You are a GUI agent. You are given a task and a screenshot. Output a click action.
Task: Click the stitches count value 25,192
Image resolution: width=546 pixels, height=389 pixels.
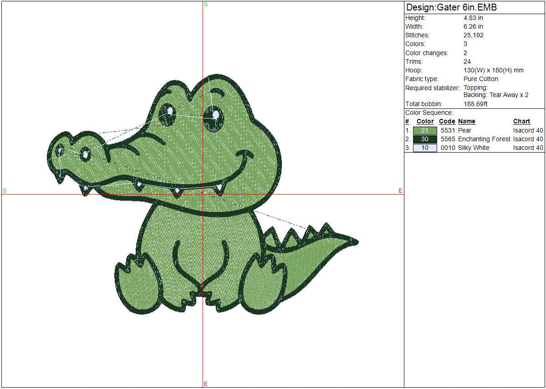click(473, 35)
